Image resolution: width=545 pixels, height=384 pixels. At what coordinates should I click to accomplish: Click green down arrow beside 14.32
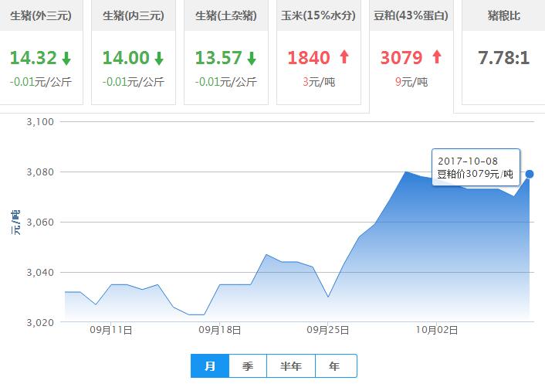point(66,59)
